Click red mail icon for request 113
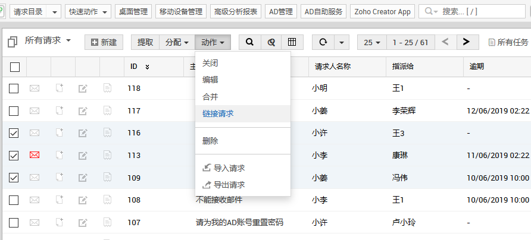Image resolution: width=531 pixels, height=240 pixels. [35, 155]
